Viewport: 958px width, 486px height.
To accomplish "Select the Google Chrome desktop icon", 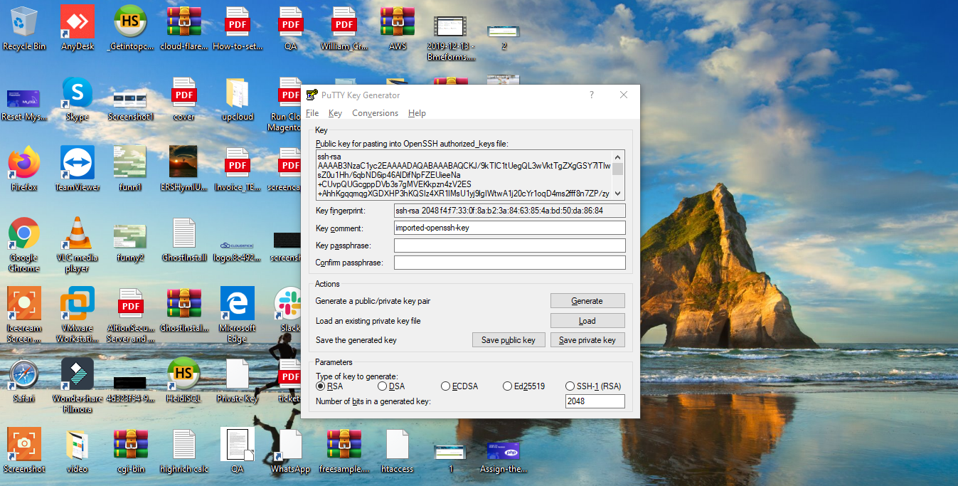I will [24, 235].
